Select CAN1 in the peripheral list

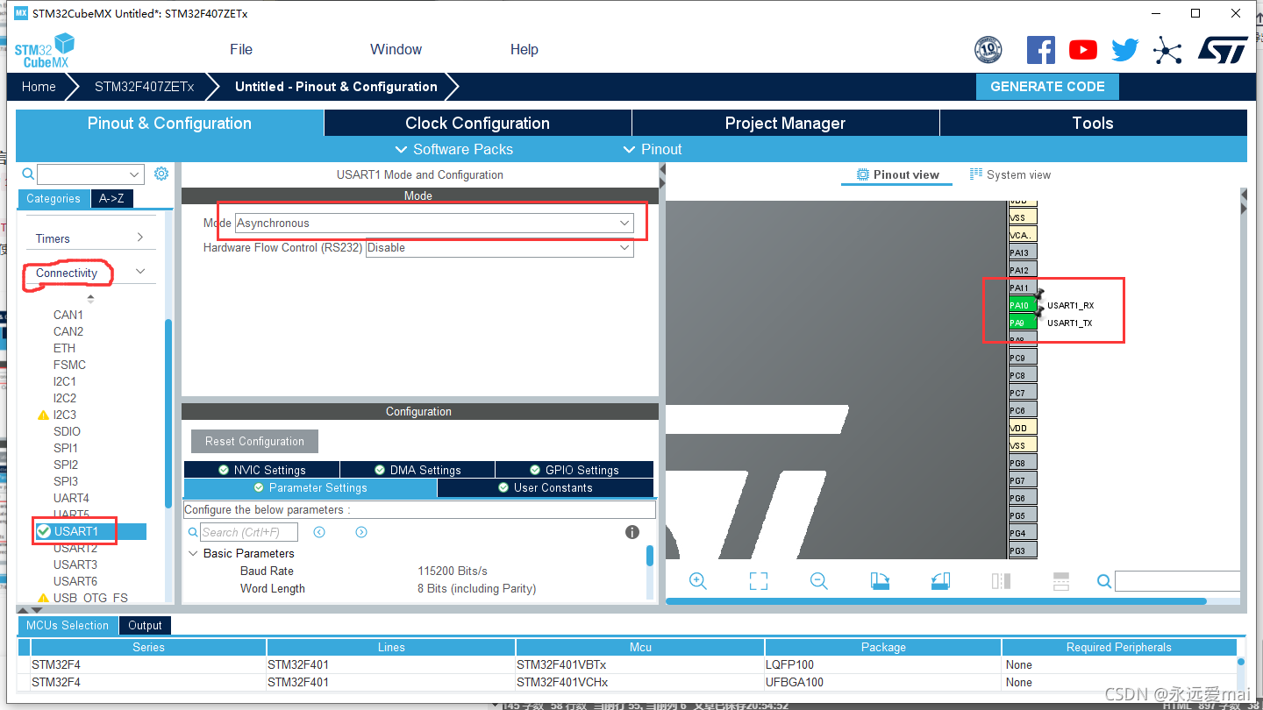(68, 315)
